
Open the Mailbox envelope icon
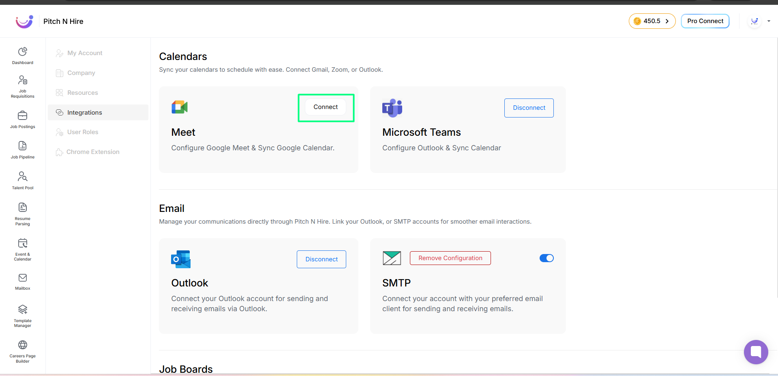tap(23, 278)
